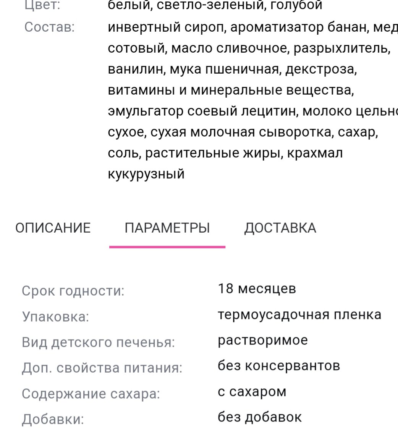Select the 'растворимое' value
This screenshot has height=428, width=398.
[x=262, y=339]
